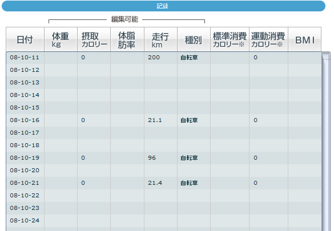Click the 体重 kg column header

pyautogui.click(x=61, y=39)
